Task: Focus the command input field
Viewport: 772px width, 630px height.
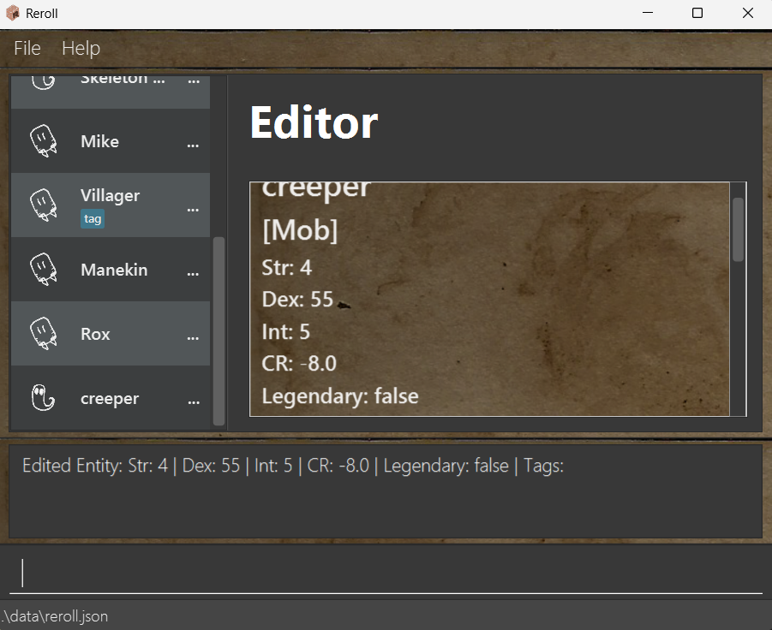Action: click(x=386, y=573)
